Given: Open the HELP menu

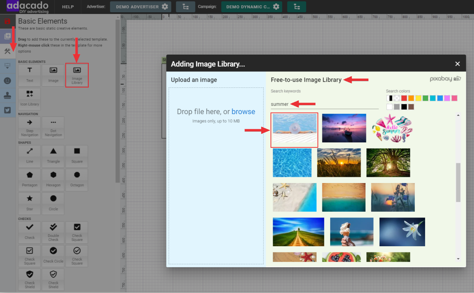Looking at the screenshot, I should click(68, 7).
